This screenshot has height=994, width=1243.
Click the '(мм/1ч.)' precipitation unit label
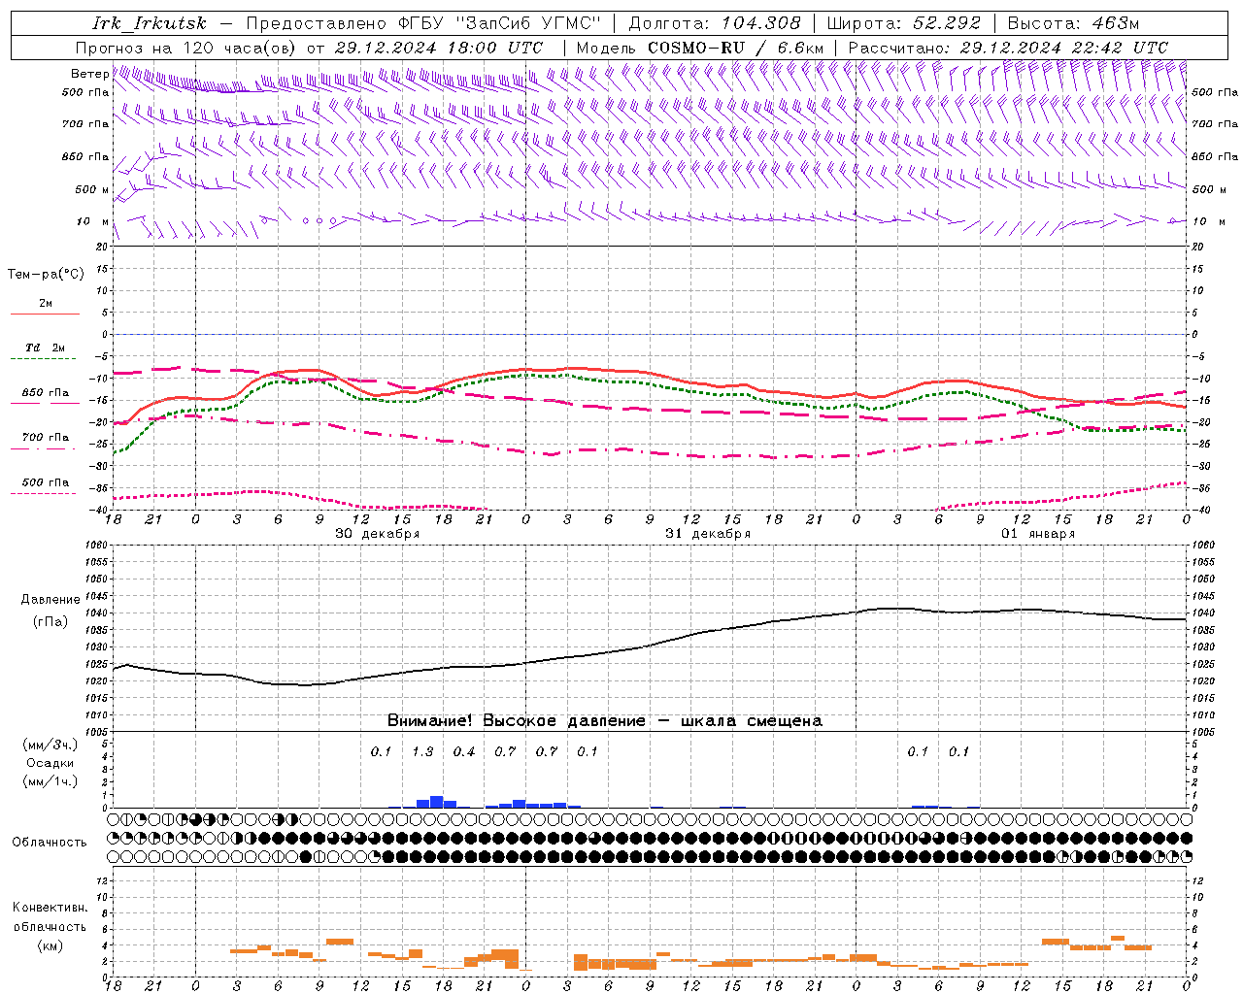point(50,781)
